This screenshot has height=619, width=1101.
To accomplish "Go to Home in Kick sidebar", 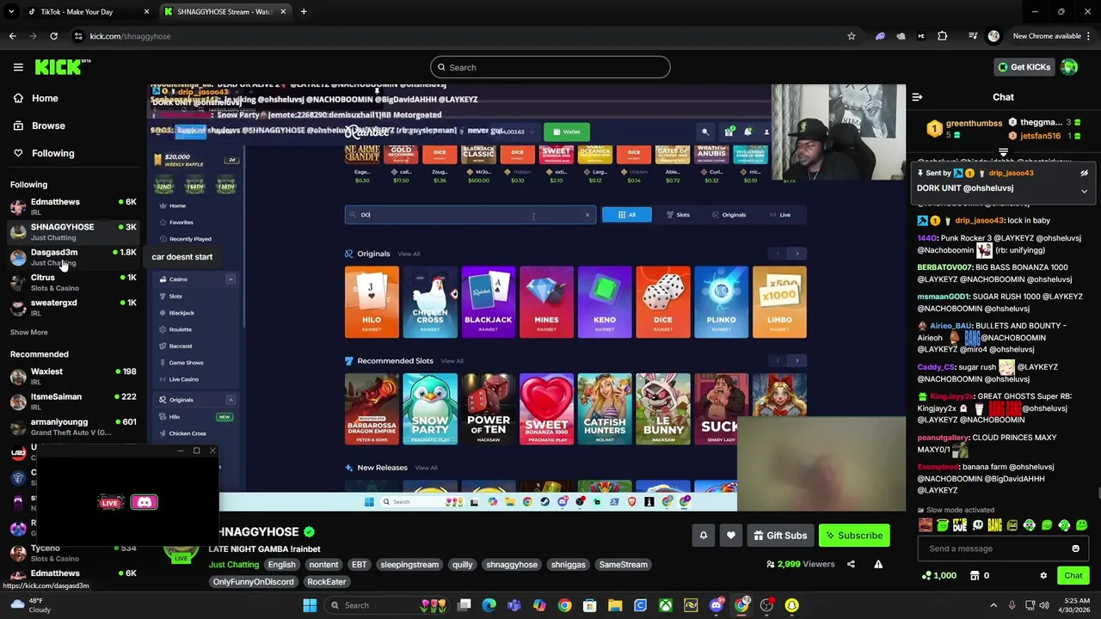I will pyautogui.click(x=36, y=98).
